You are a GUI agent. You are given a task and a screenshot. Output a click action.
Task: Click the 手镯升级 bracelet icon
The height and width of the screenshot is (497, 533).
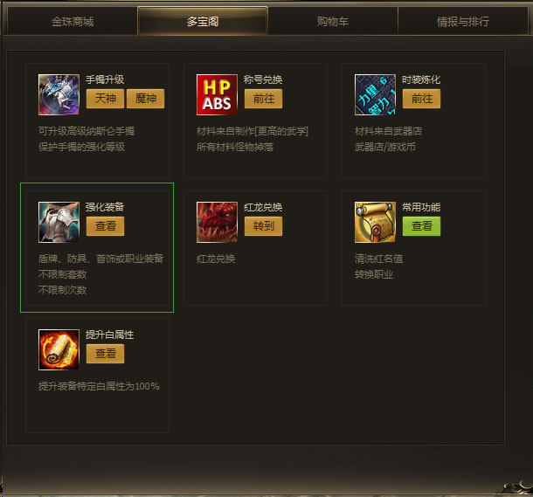(59, 95)
